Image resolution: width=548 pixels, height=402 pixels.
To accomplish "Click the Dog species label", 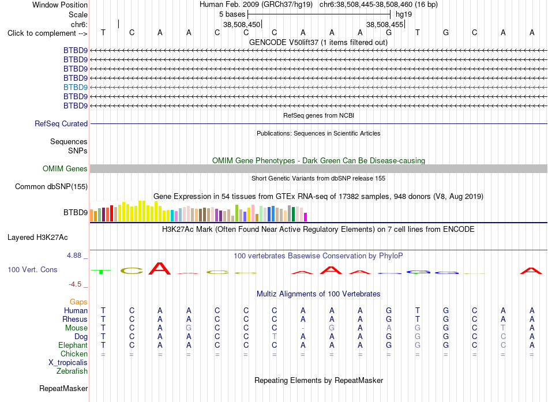I will click(81, 337).
